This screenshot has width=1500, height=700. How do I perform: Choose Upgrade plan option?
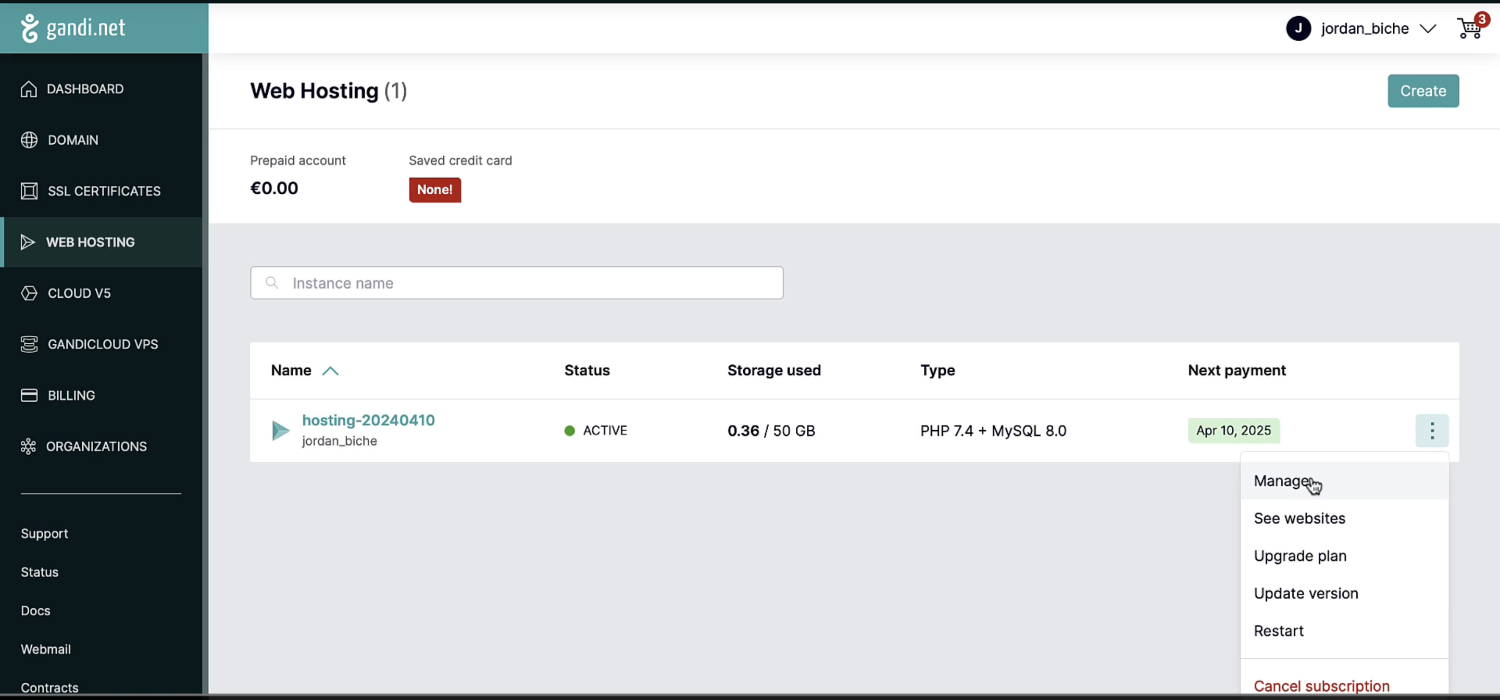pyautogui.click(x=1344, y=556)
